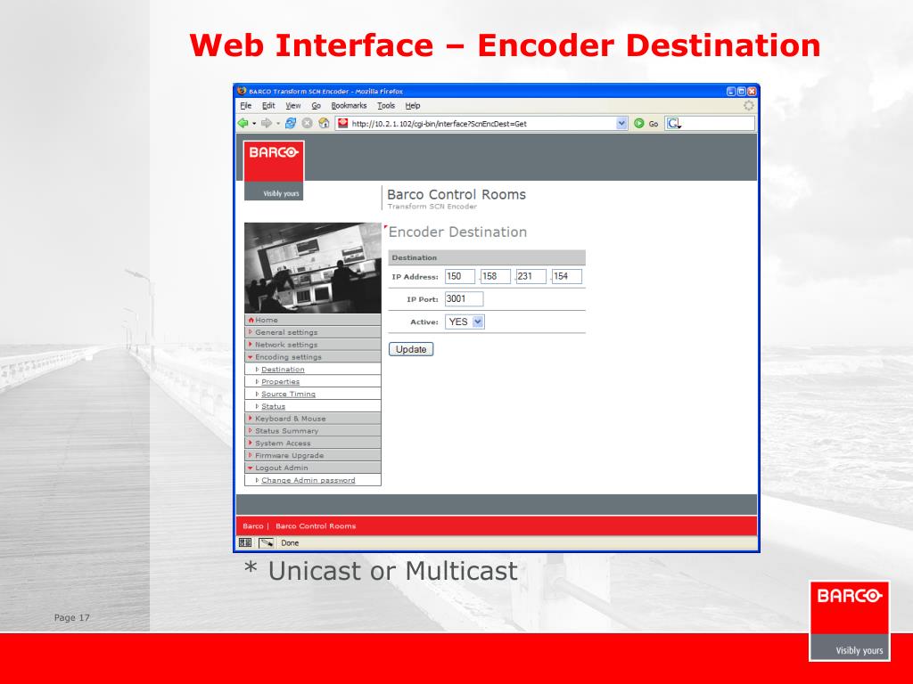Maximize the Firefox window
The image size is (913, 684).
[741, 92]
